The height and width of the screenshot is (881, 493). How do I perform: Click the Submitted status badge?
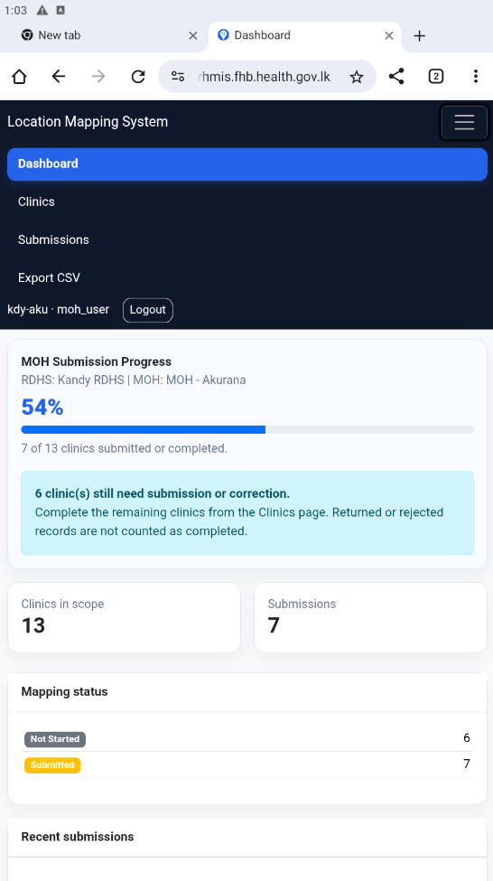point(52,765)
